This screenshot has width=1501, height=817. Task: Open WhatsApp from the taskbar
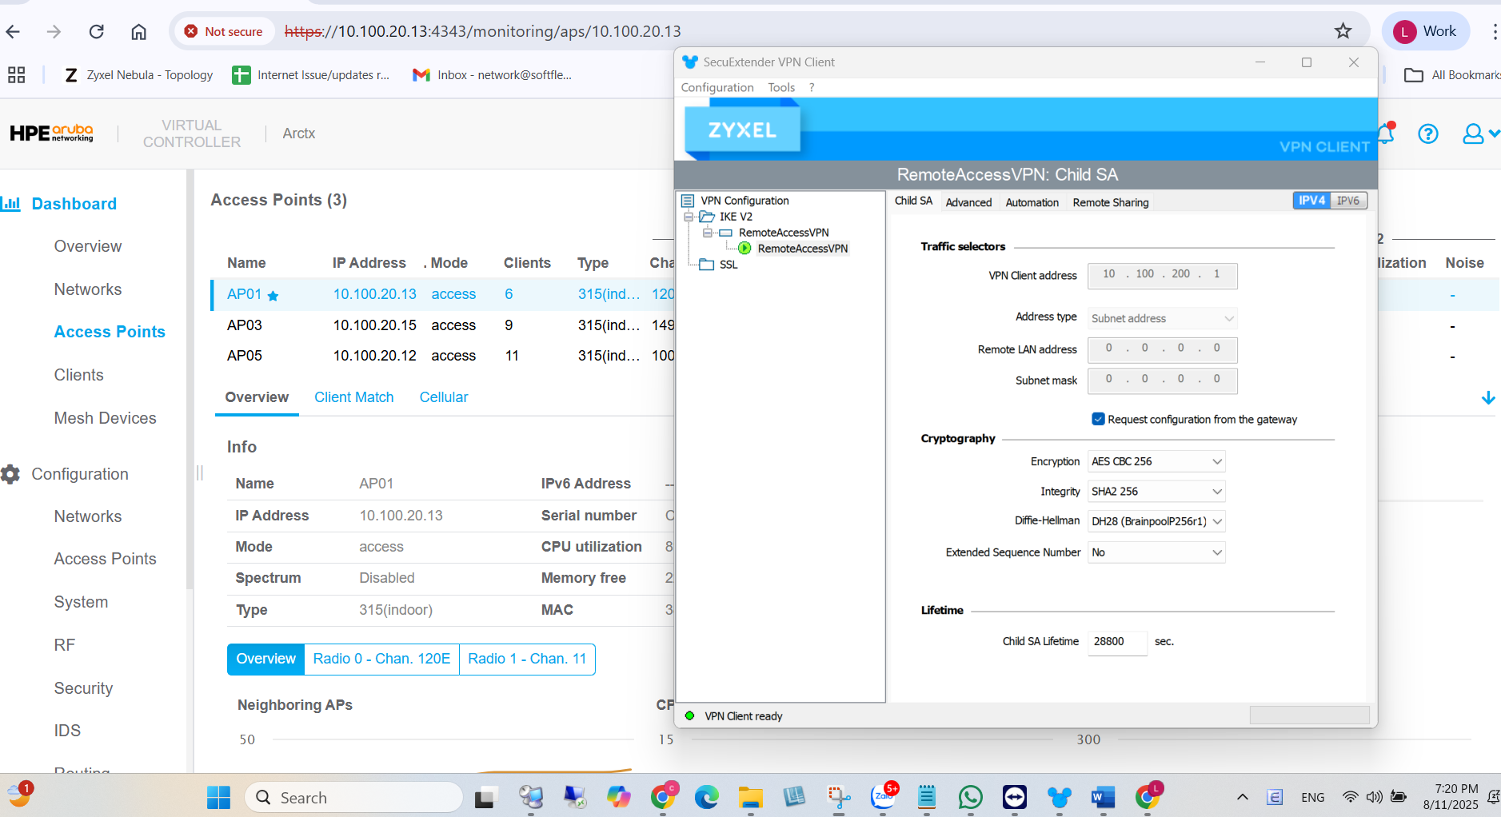click(x=970, y=797)
